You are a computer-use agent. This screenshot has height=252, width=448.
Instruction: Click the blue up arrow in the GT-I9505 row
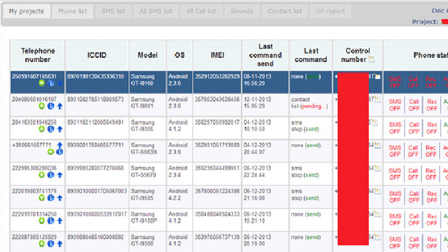point(60,197)
